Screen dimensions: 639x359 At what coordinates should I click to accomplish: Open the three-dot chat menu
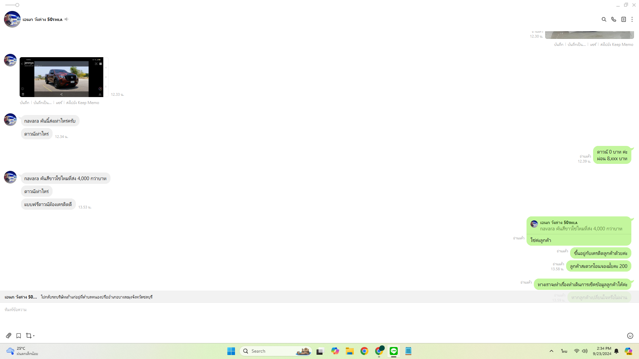point(632,20)
